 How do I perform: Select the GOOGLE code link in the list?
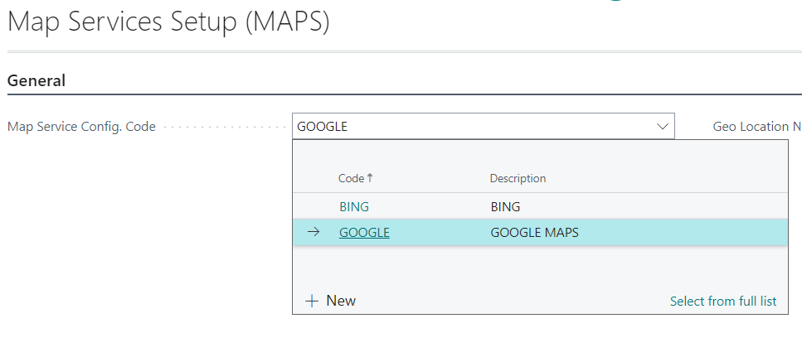click(x=364, y=232)
